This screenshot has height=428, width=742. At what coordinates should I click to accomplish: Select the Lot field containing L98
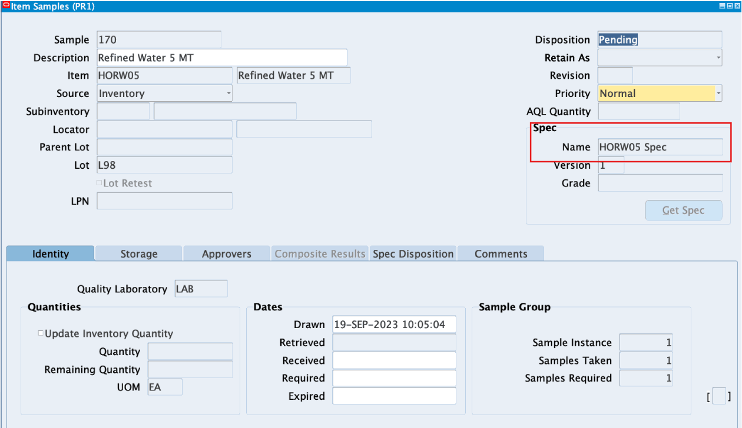coord(164,165)
